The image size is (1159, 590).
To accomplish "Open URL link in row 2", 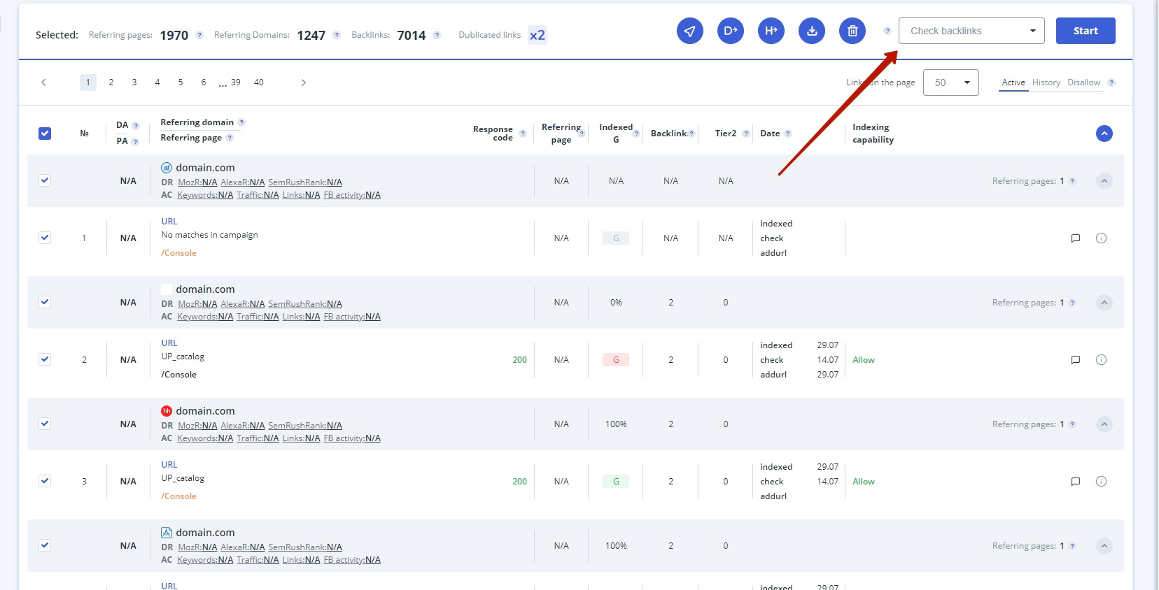I will point(169,343).
